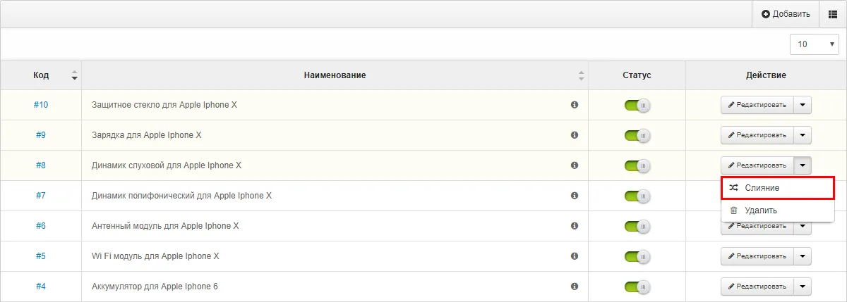The width and height of the screenshot is (847, 302).
Task: Click Редактировать for item #9
Action: 757,135
